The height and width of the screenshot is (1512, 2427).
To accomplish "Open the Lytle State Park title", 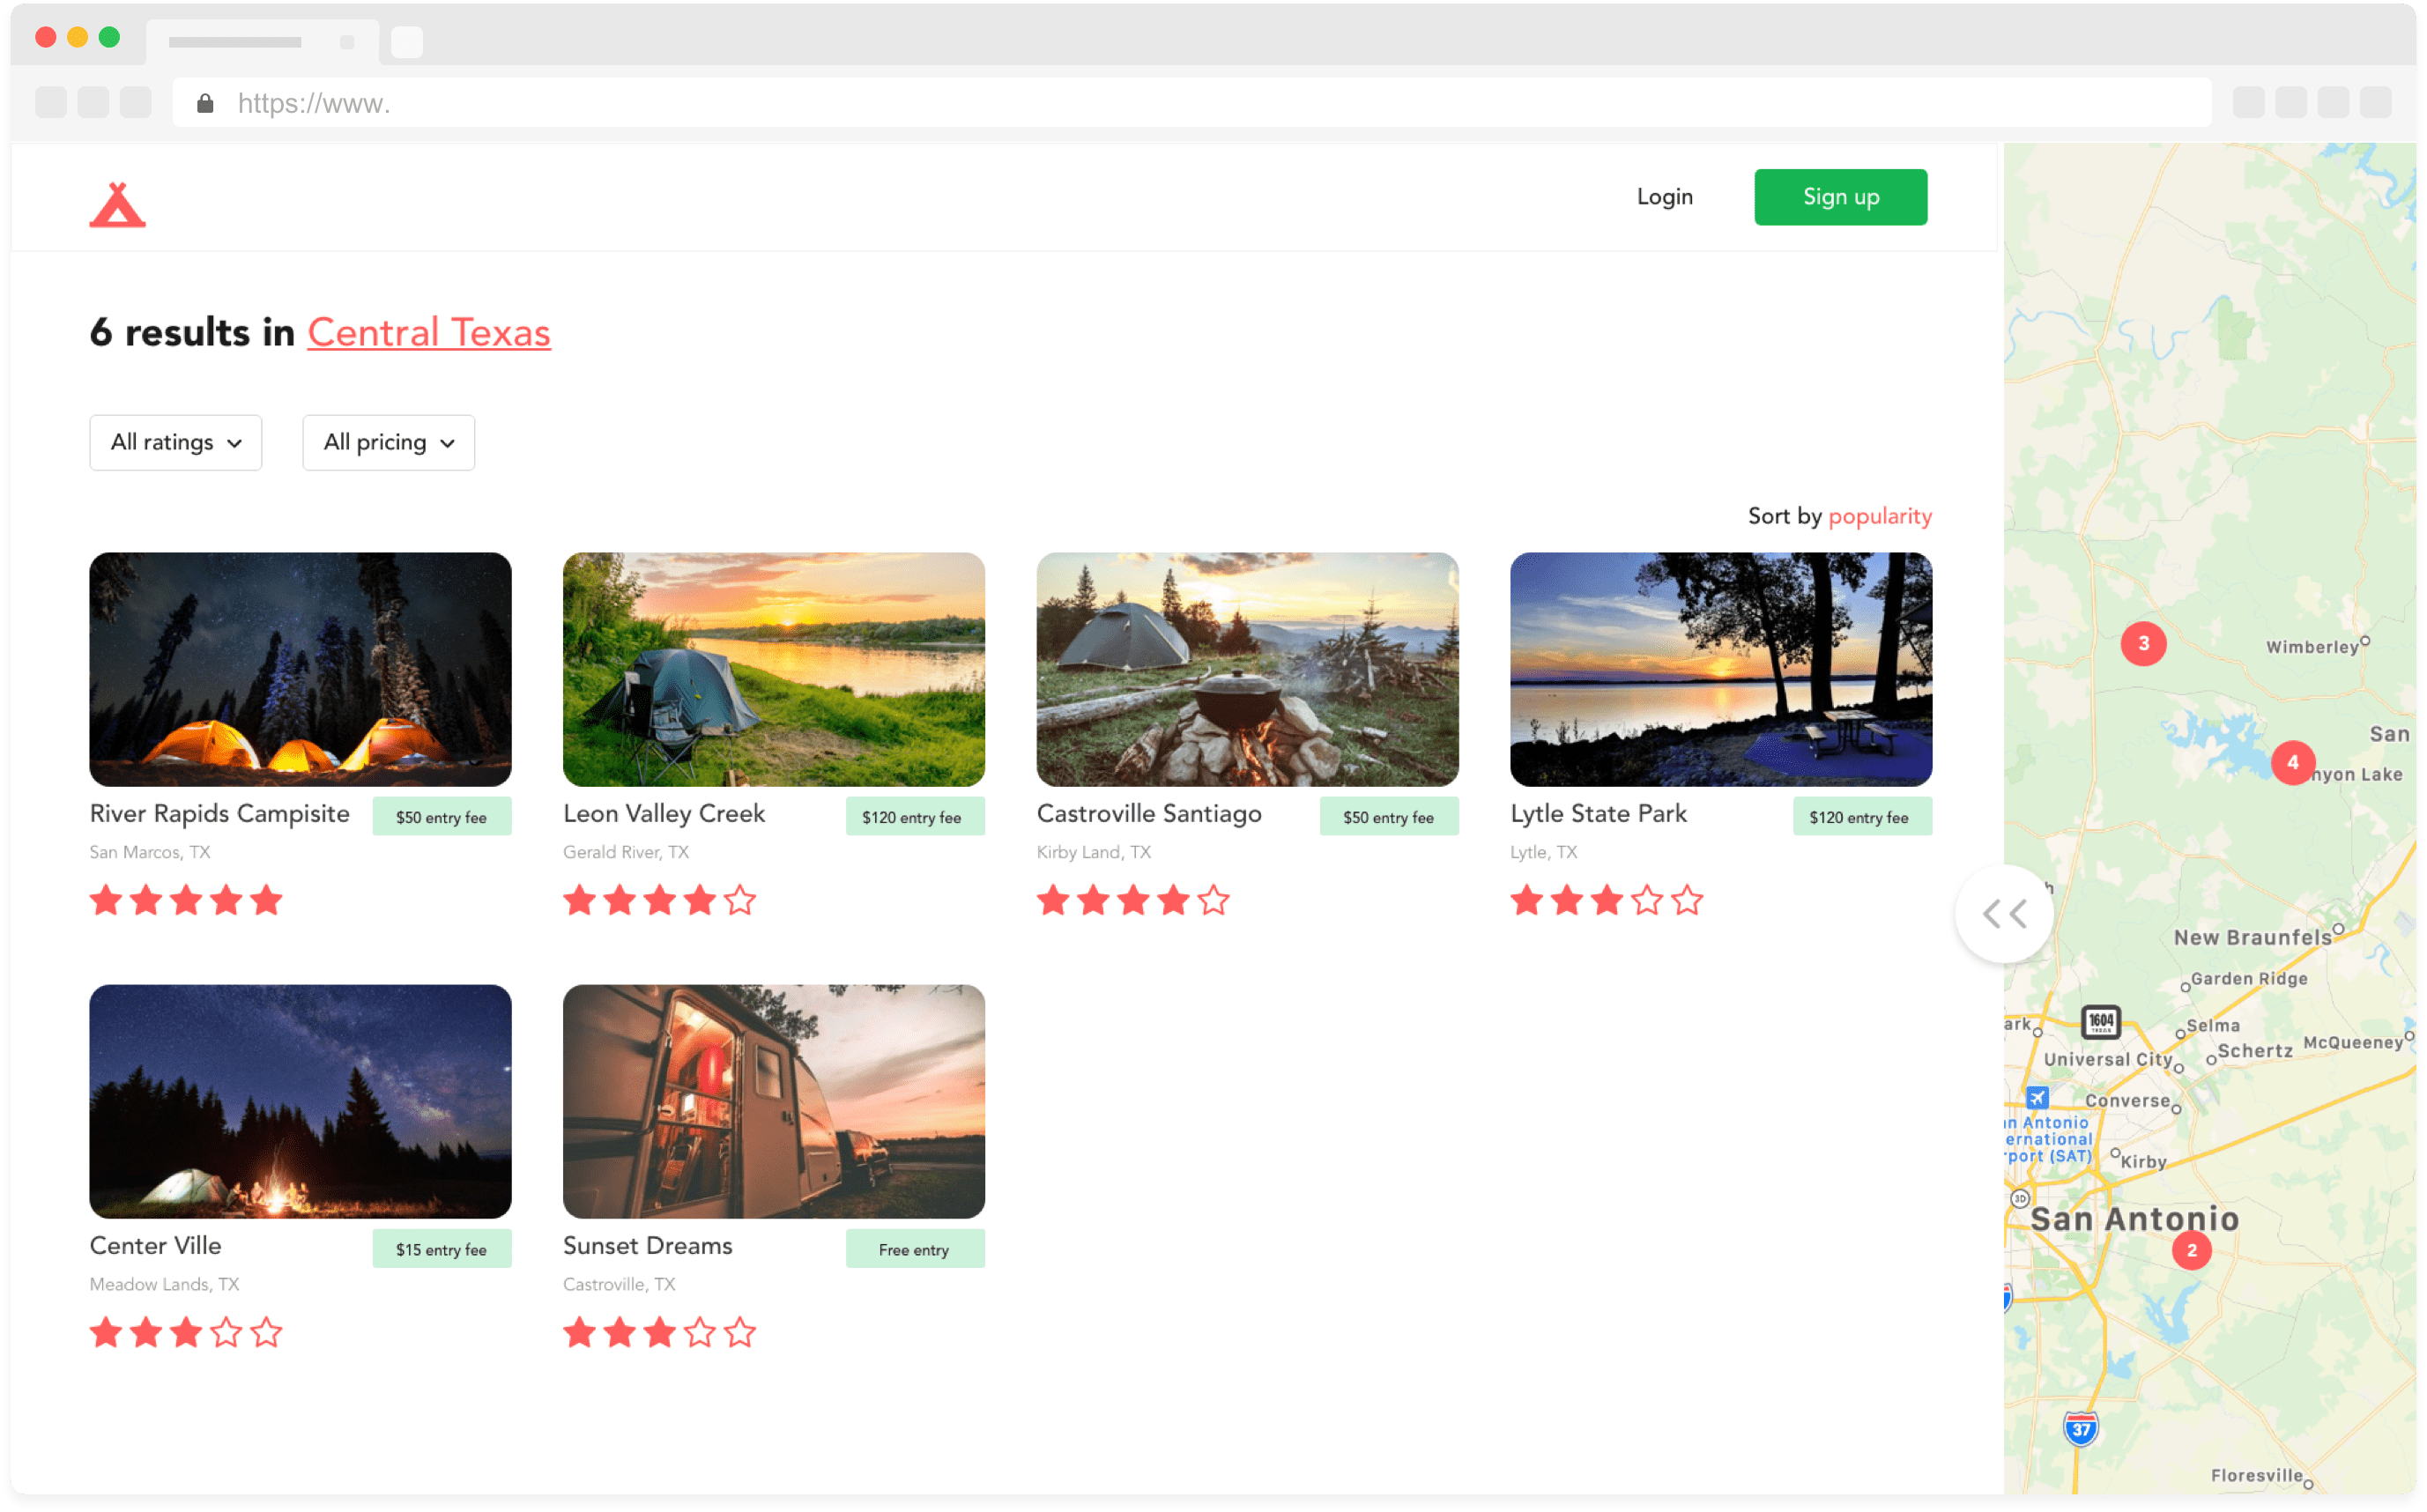I will tap(1598, 814).
